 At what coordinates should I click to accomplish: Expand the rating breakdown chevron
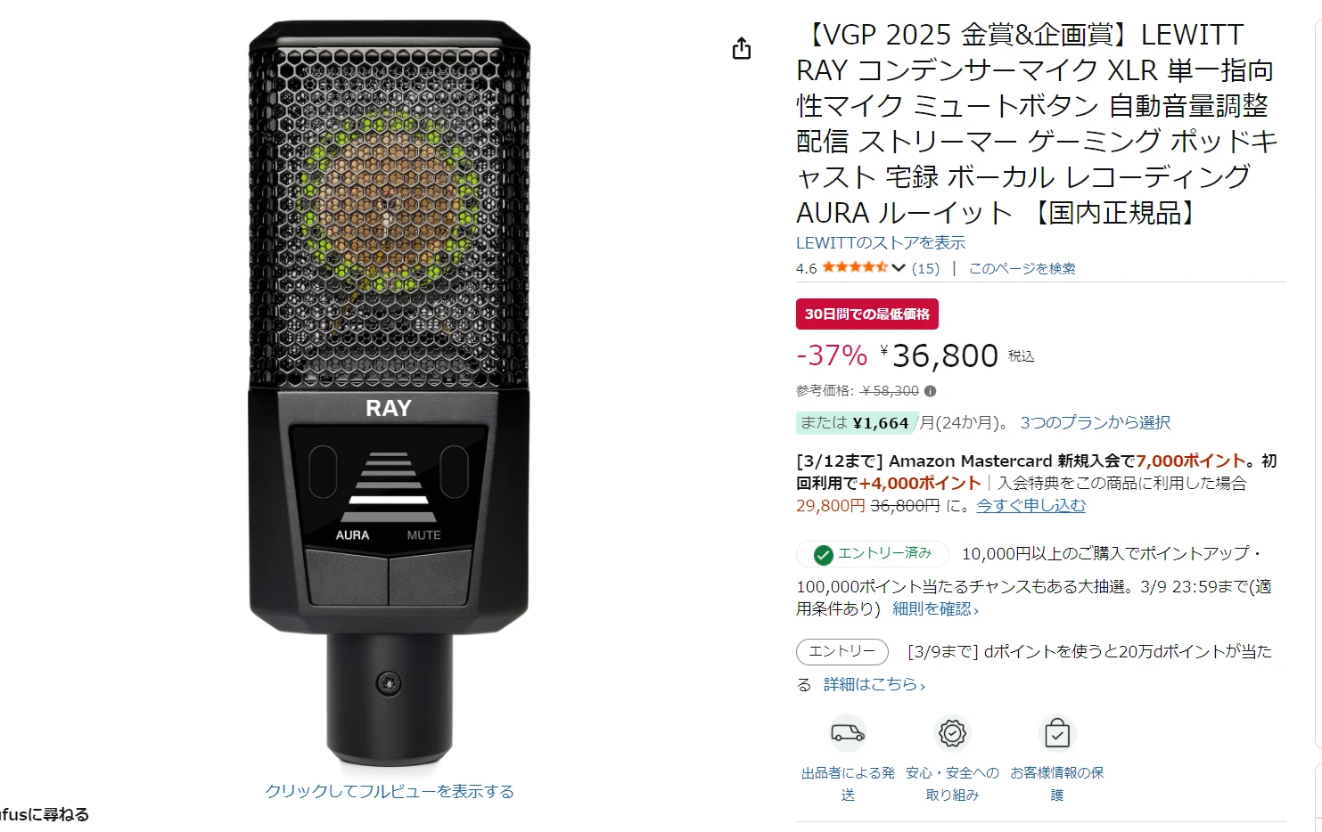tap(899, 268)
